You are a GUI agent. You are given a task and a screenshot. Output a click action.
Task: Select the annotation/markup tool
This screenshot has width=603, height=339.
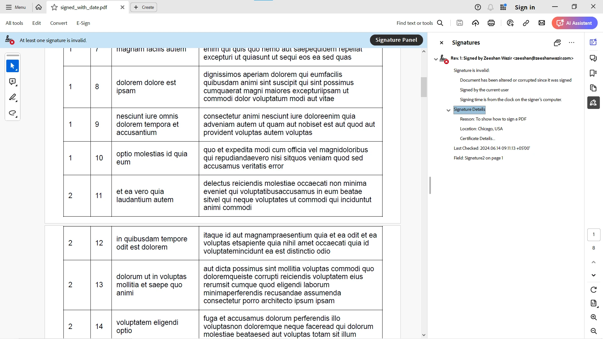(x=12, y=97)
